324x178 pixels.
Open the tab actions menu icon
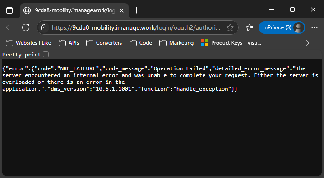tap(9, 10)
